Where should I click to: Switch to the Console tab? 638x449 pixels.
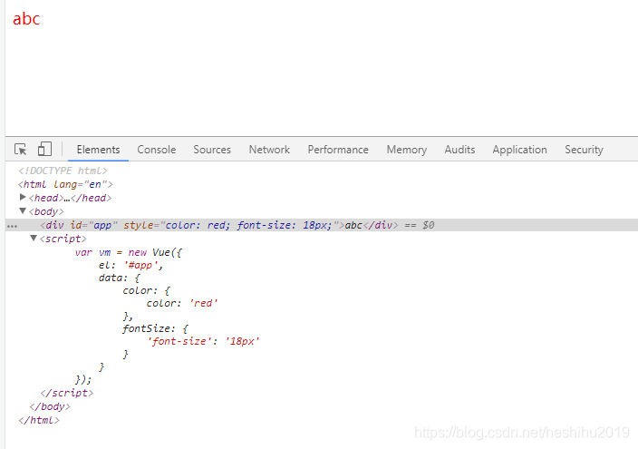(156, 150)
